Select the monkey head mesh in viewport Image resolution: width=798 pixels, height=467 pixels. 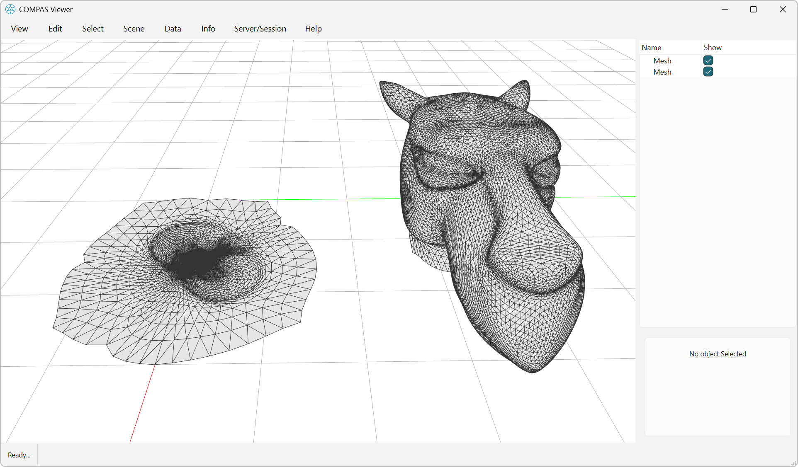pos(477,186)
